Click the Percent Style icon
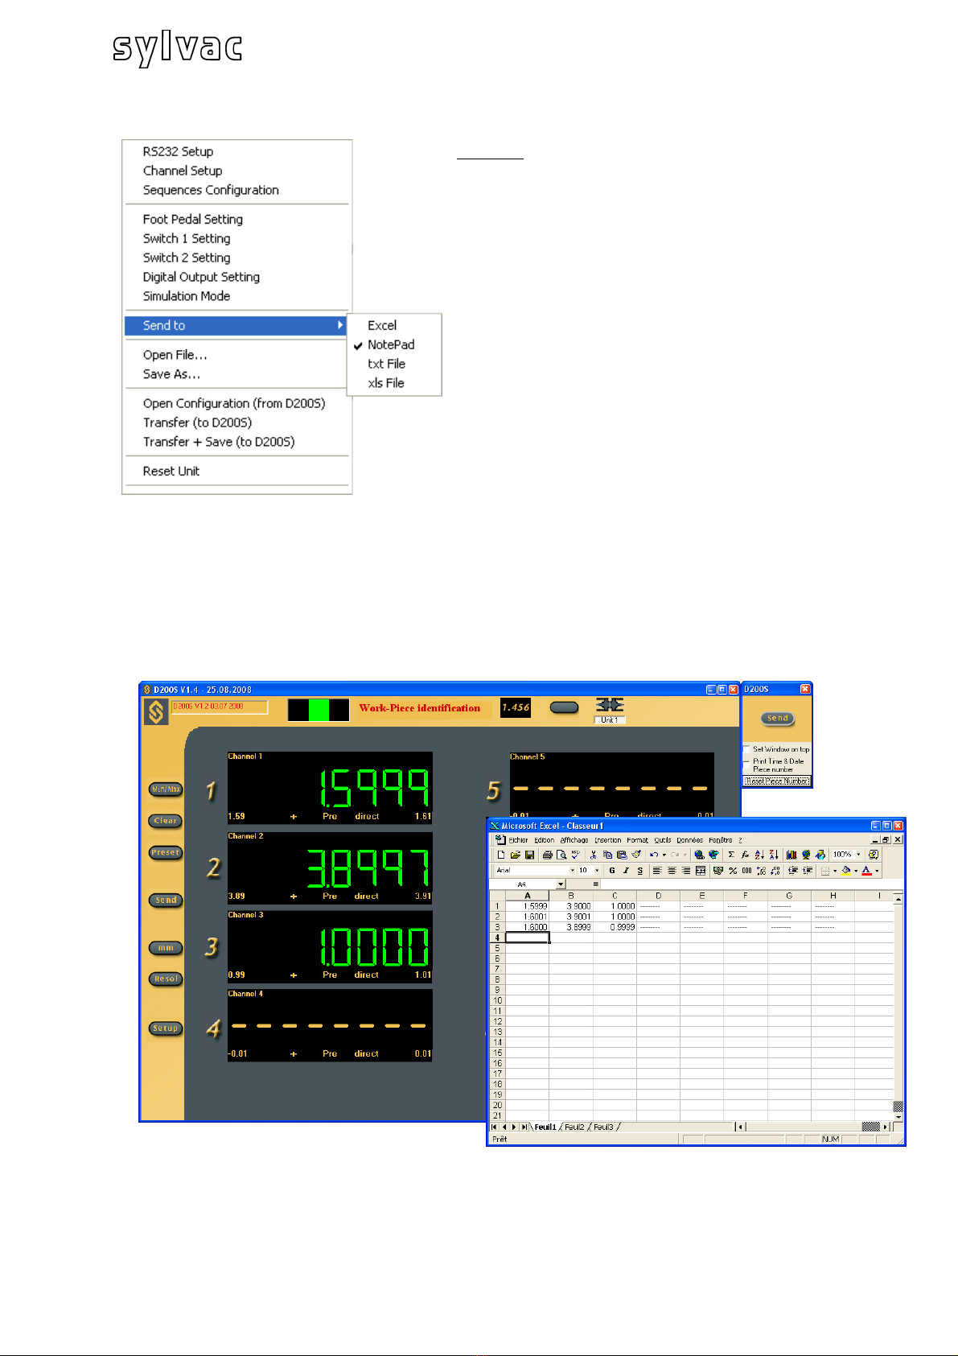 pos(733,871)
